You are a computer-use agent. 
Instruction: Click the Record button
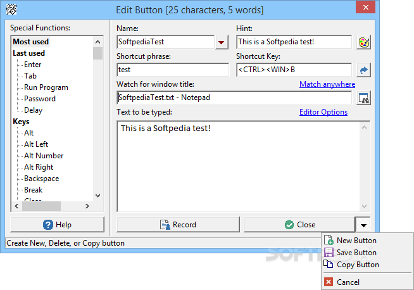(179, 225)
